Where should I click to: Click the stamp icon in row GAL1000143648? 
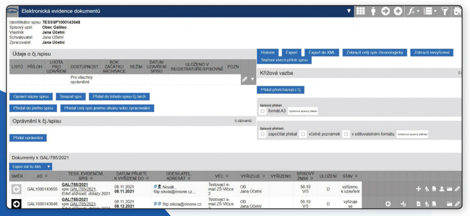tap(427, 204)
